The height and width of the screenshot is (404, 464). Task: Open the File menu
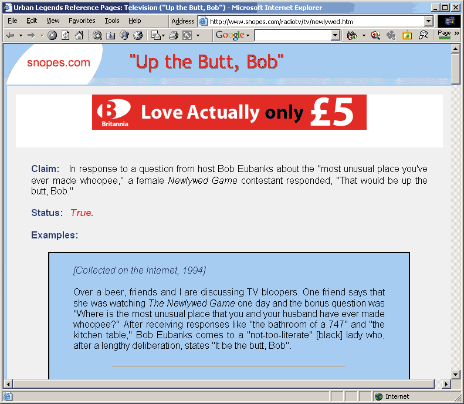point(12,21)
